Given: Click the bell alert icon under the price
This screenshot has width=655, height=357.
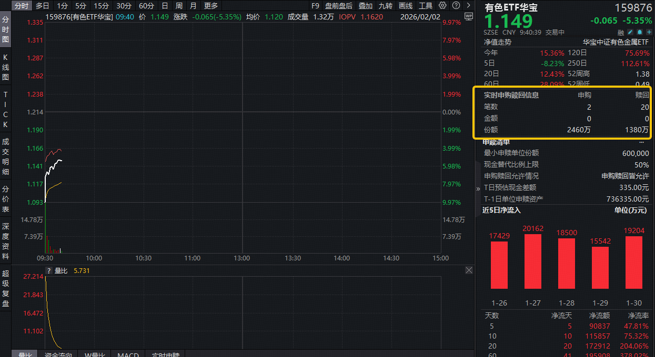Looking at the screenshot, I should [x=639, y=33].
